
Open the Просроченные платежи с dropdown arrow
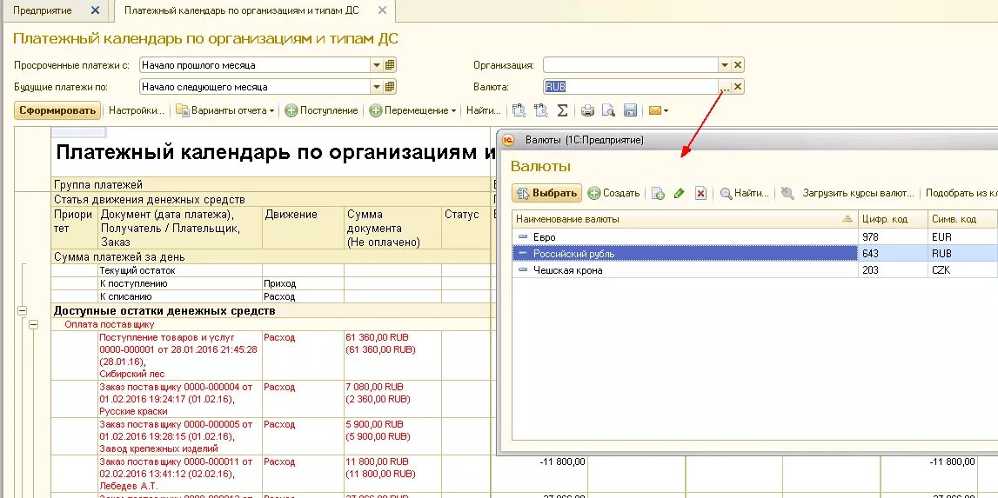click(x=377, y=65)
